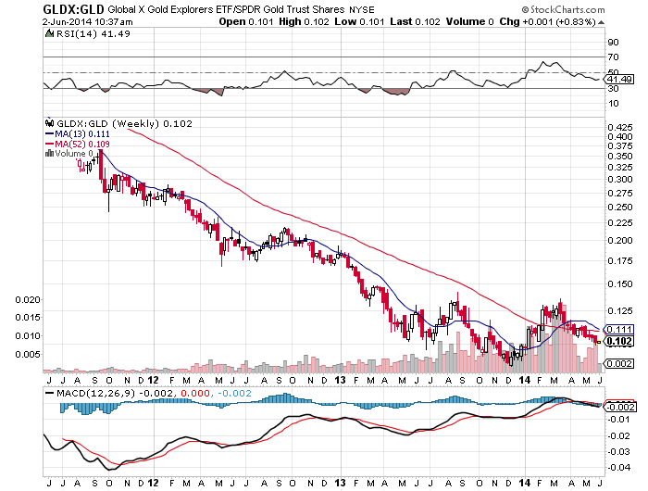This screenshot has height=491, width=648.
Task: Click the 0.175 price axis label
Action: tap(620, 261)
